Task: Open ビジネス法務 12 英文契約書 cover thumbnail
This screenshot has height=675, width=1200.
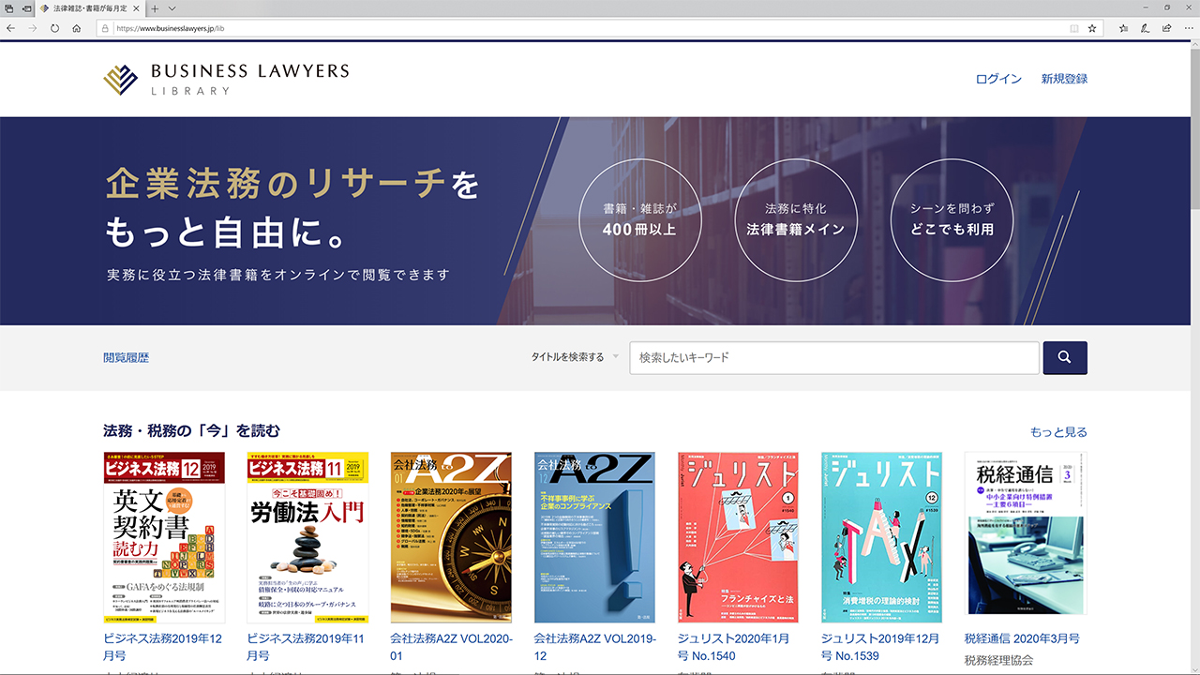Action: [x=164, y=537]
